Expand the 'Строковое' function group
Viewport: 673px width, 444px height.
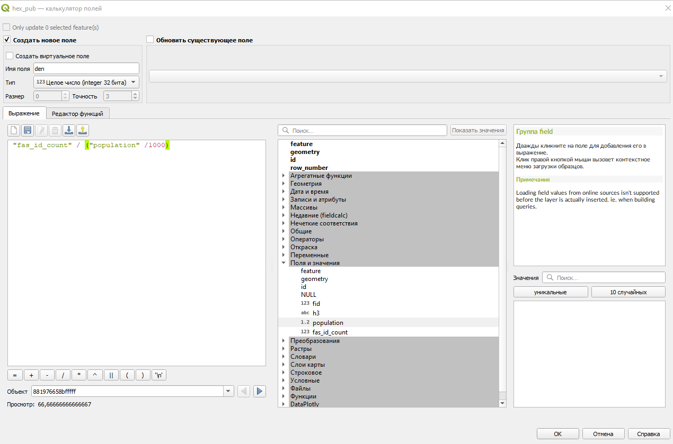pos(284,373)
